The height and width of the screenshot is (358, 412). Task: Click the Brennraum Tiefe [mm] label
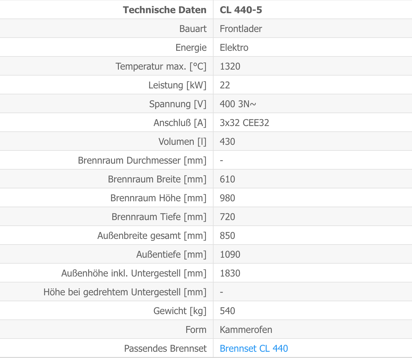159,217
